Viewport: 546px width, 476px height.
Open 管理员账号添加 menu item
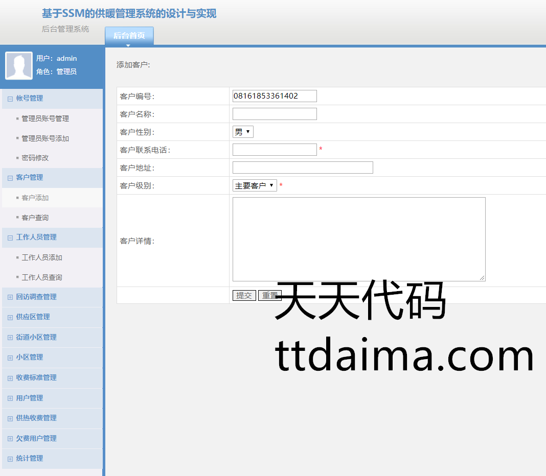[45, 138]
